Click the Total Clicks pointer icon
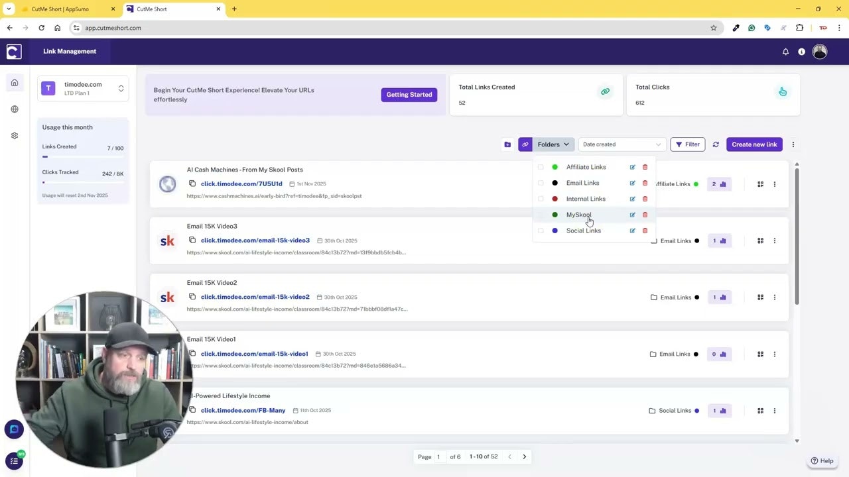Viewport: 849px width, 477px height. [783, 91]
